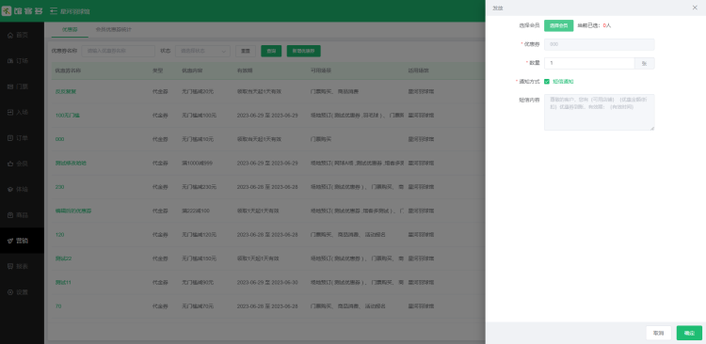Click the 当前已选 0人 text
The height and width of the screenshot is (344, 706).
[x=594, y=25]
